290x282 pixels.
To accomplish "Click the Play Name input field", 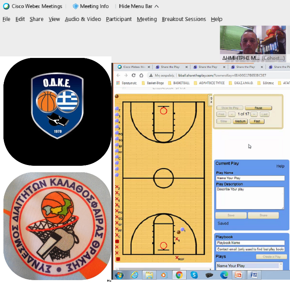I will pos(250,178).
